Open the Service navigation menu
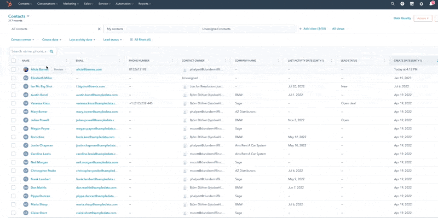 tap(105, 4)
